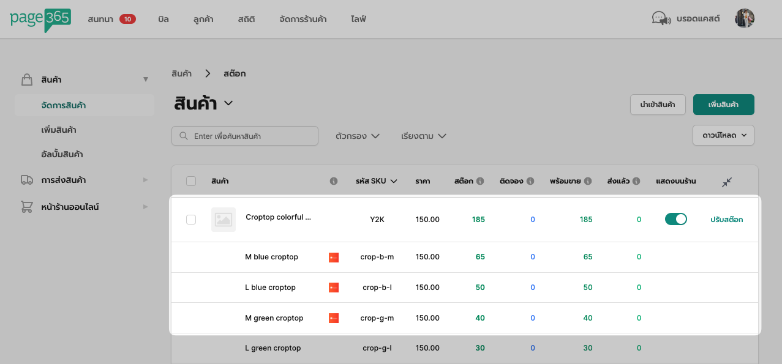Click the product search input field
The height and width of the screenshot is (364, 782).
tap(245, 136)
